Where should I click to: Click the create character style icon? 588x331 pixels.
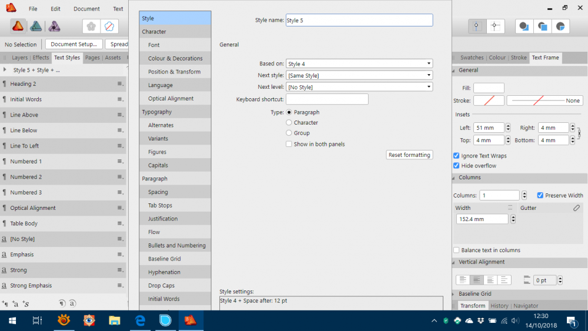click(x=16, y=303)
